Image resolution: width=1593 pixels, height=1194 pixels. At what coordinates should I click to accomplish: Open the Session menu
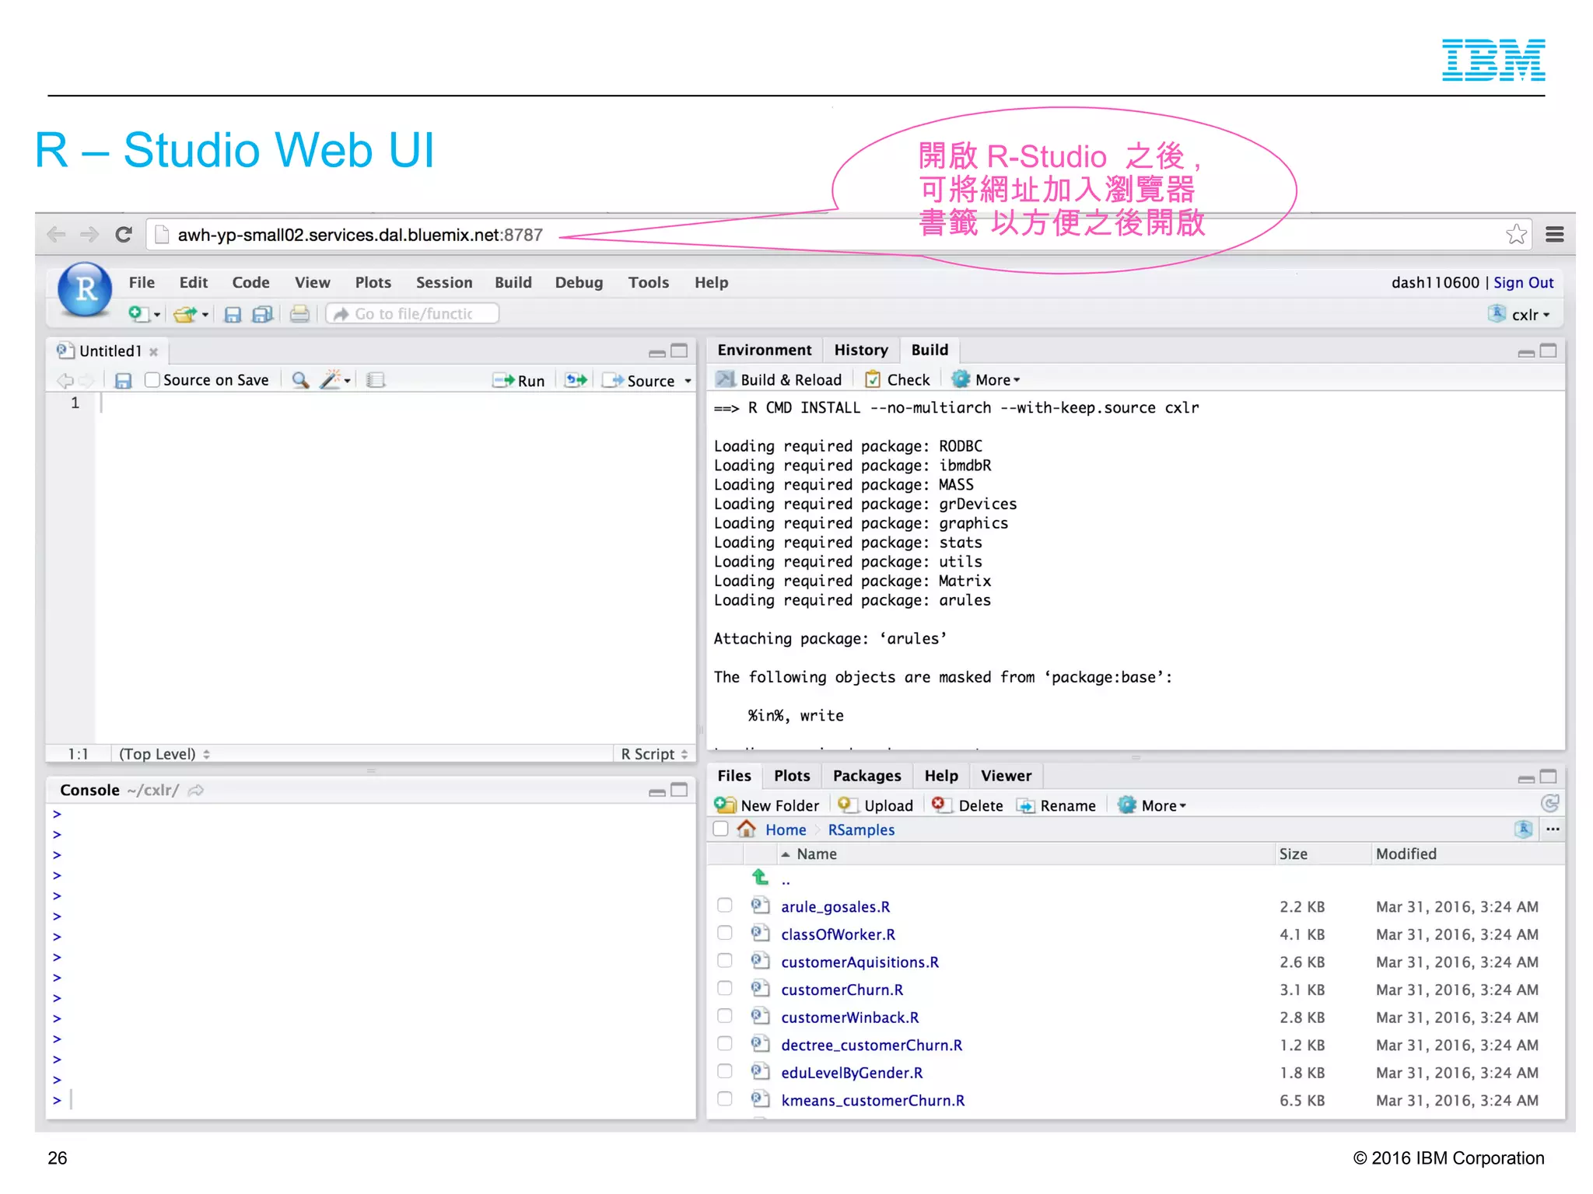point(443,282)
